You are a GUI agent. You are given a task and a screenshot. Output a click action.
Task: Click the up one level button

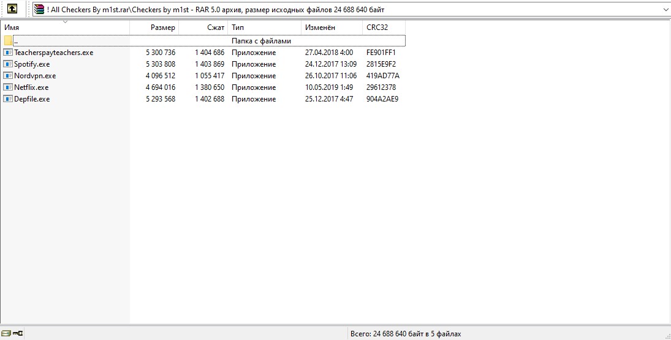coord(12,9)
